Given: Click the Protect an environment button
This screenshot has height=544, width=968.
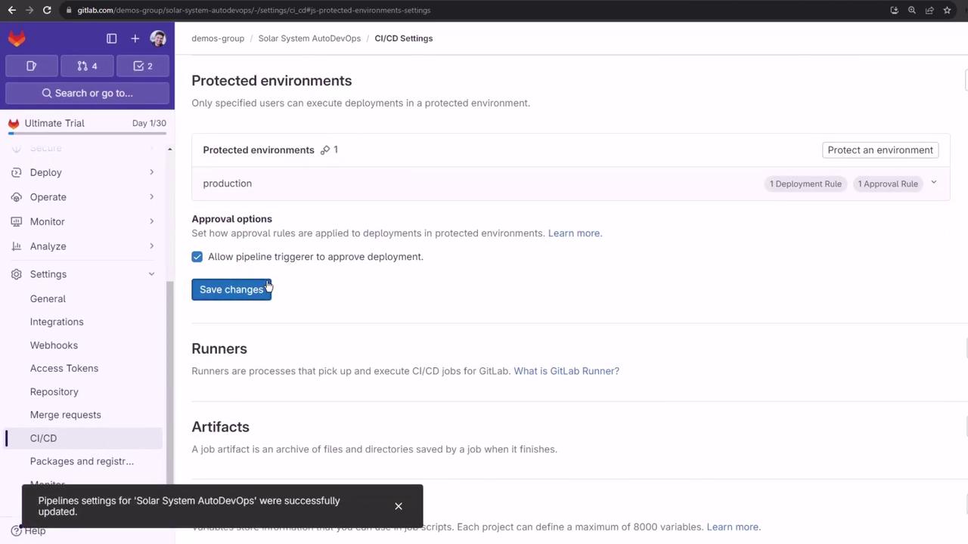Looking at the screenshot, I should pos(880,150).
